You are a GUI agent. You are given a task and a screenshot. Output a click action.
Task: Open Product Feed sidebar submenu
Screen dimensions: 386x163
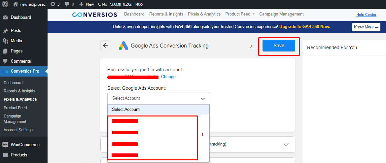click(x=15, y=108)
